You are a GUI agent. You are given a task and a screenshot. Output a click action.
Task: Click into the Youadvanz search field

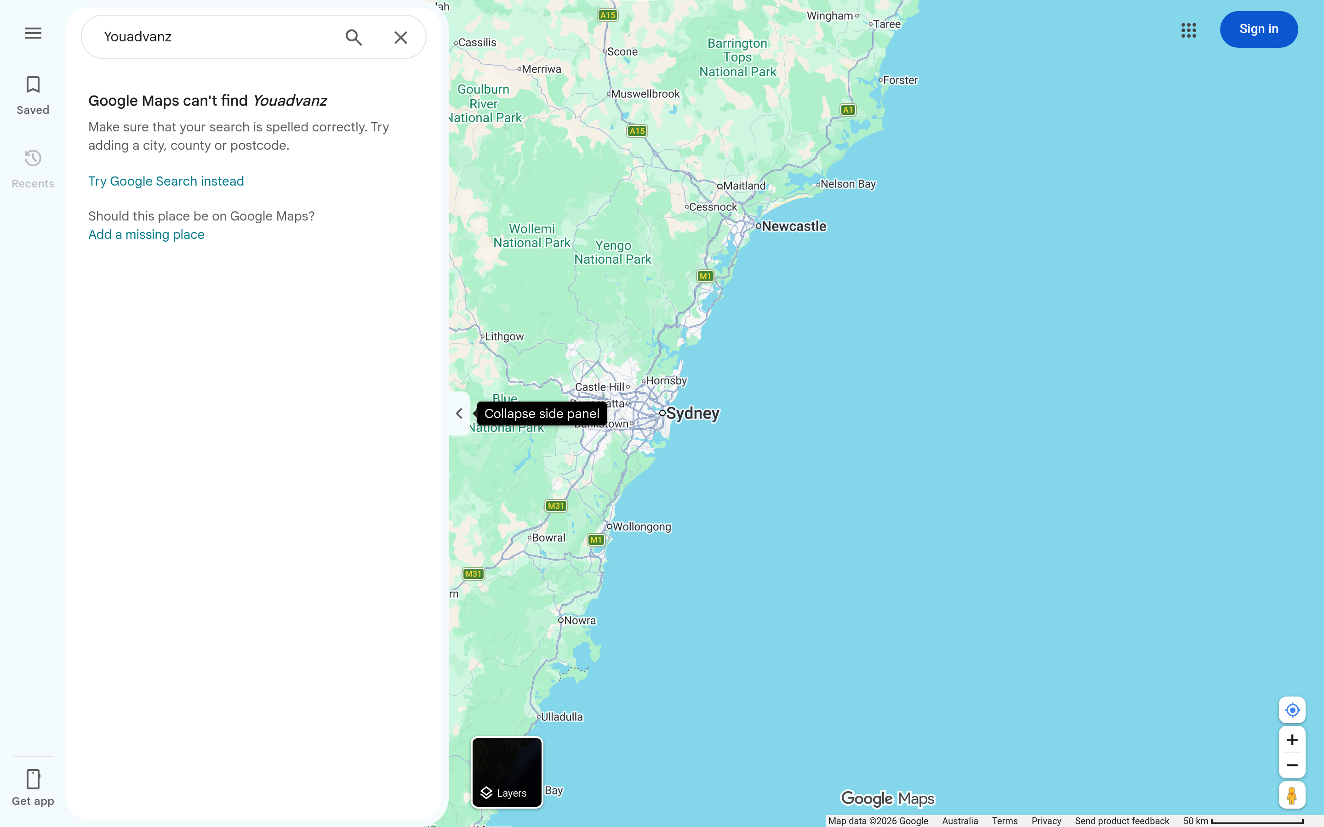click(x=219, y=37)
